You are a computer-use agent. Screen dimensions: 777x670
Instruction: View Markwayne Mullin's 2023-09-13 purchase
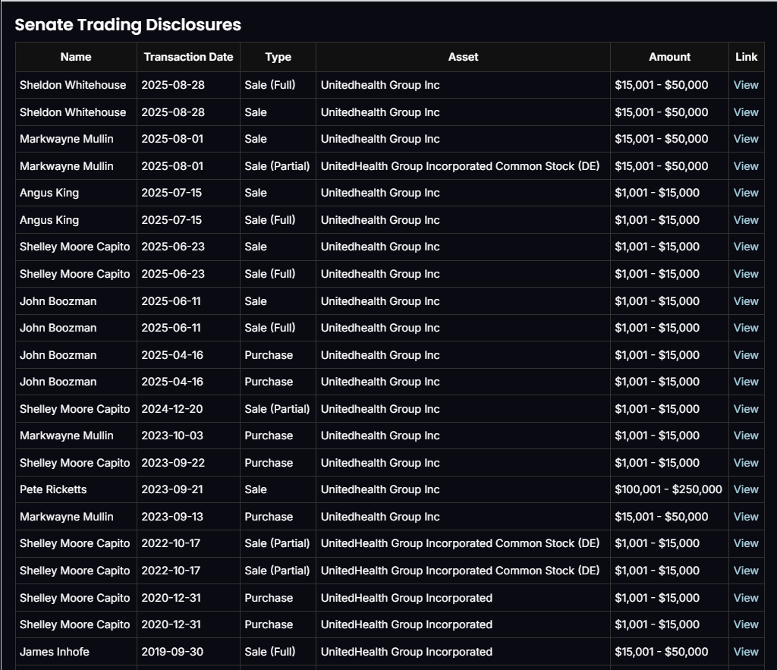click(745, 517)
